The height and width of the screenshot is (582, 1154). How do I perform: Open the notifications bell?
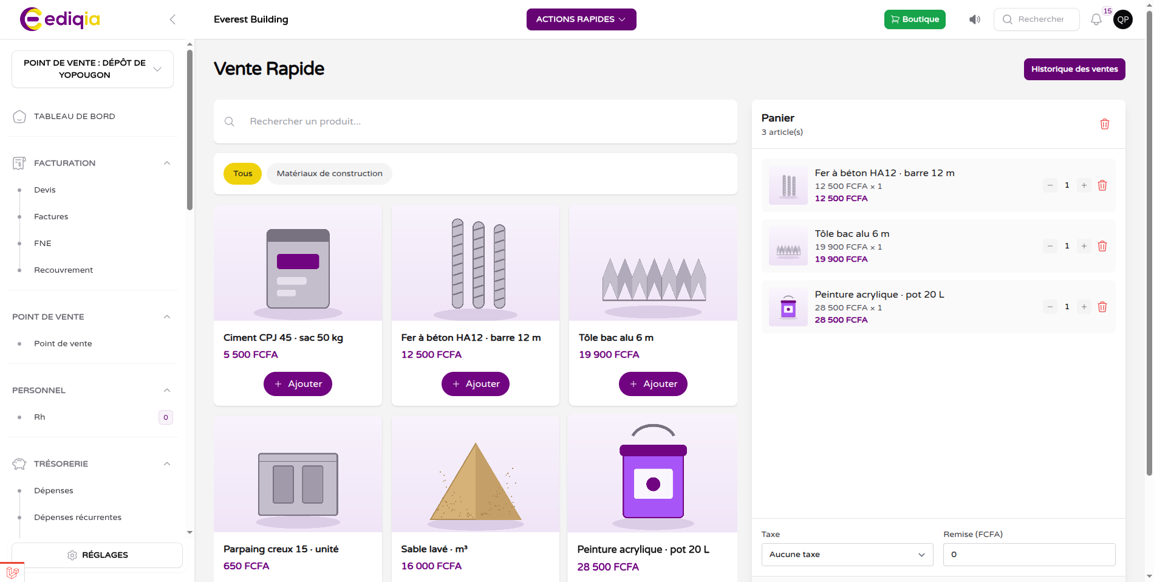[x=1096, y=19]
